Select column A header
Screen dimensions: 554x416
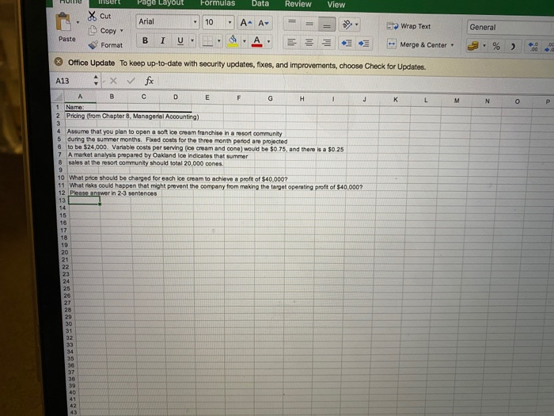tap(80, 96)
